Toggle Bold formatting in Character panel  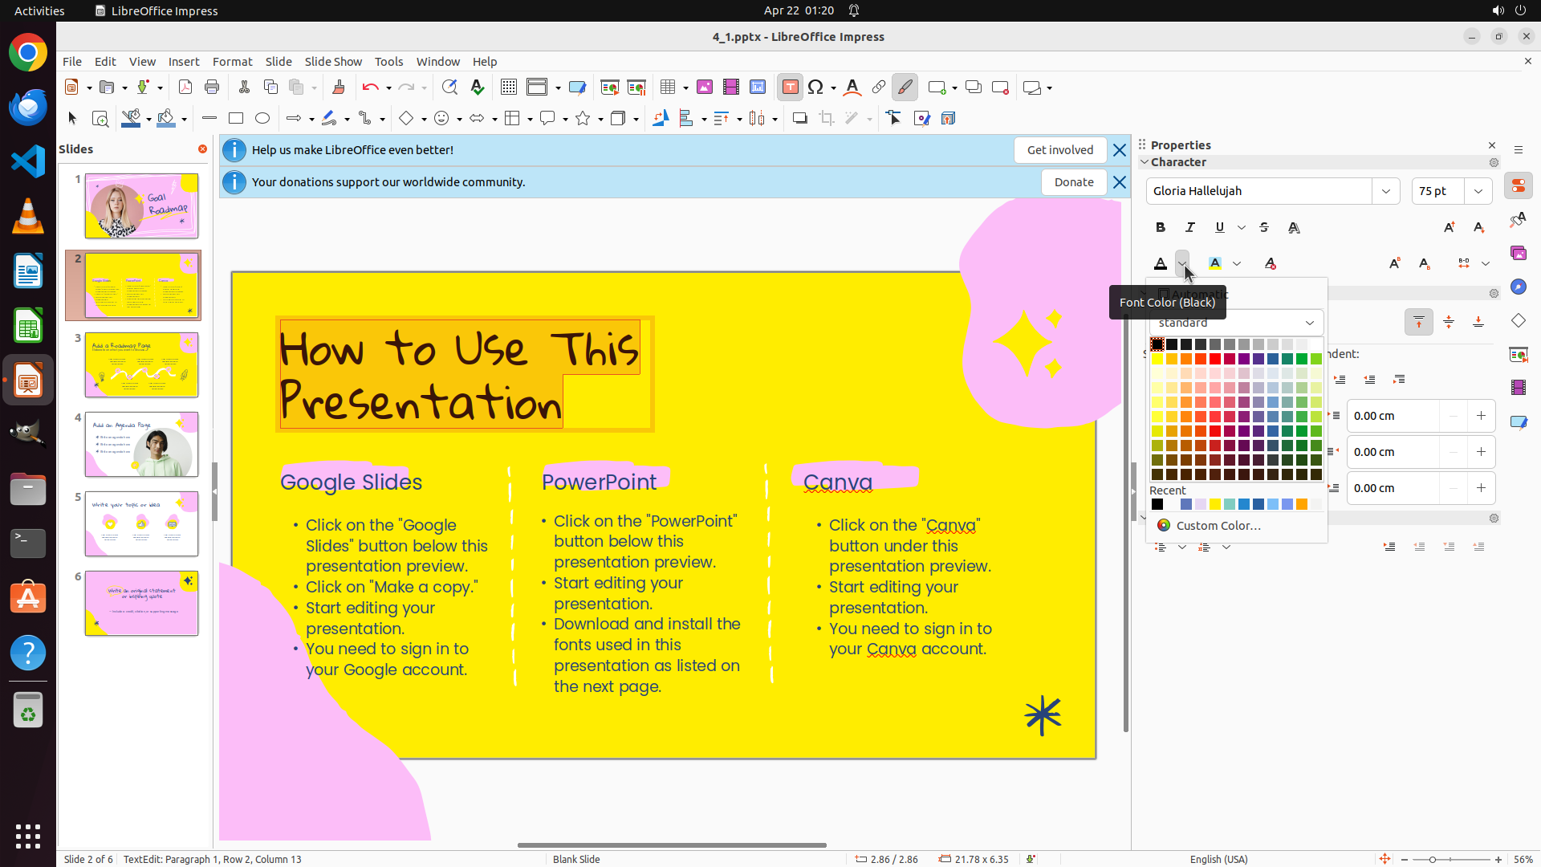click(x=1161, y=228)
